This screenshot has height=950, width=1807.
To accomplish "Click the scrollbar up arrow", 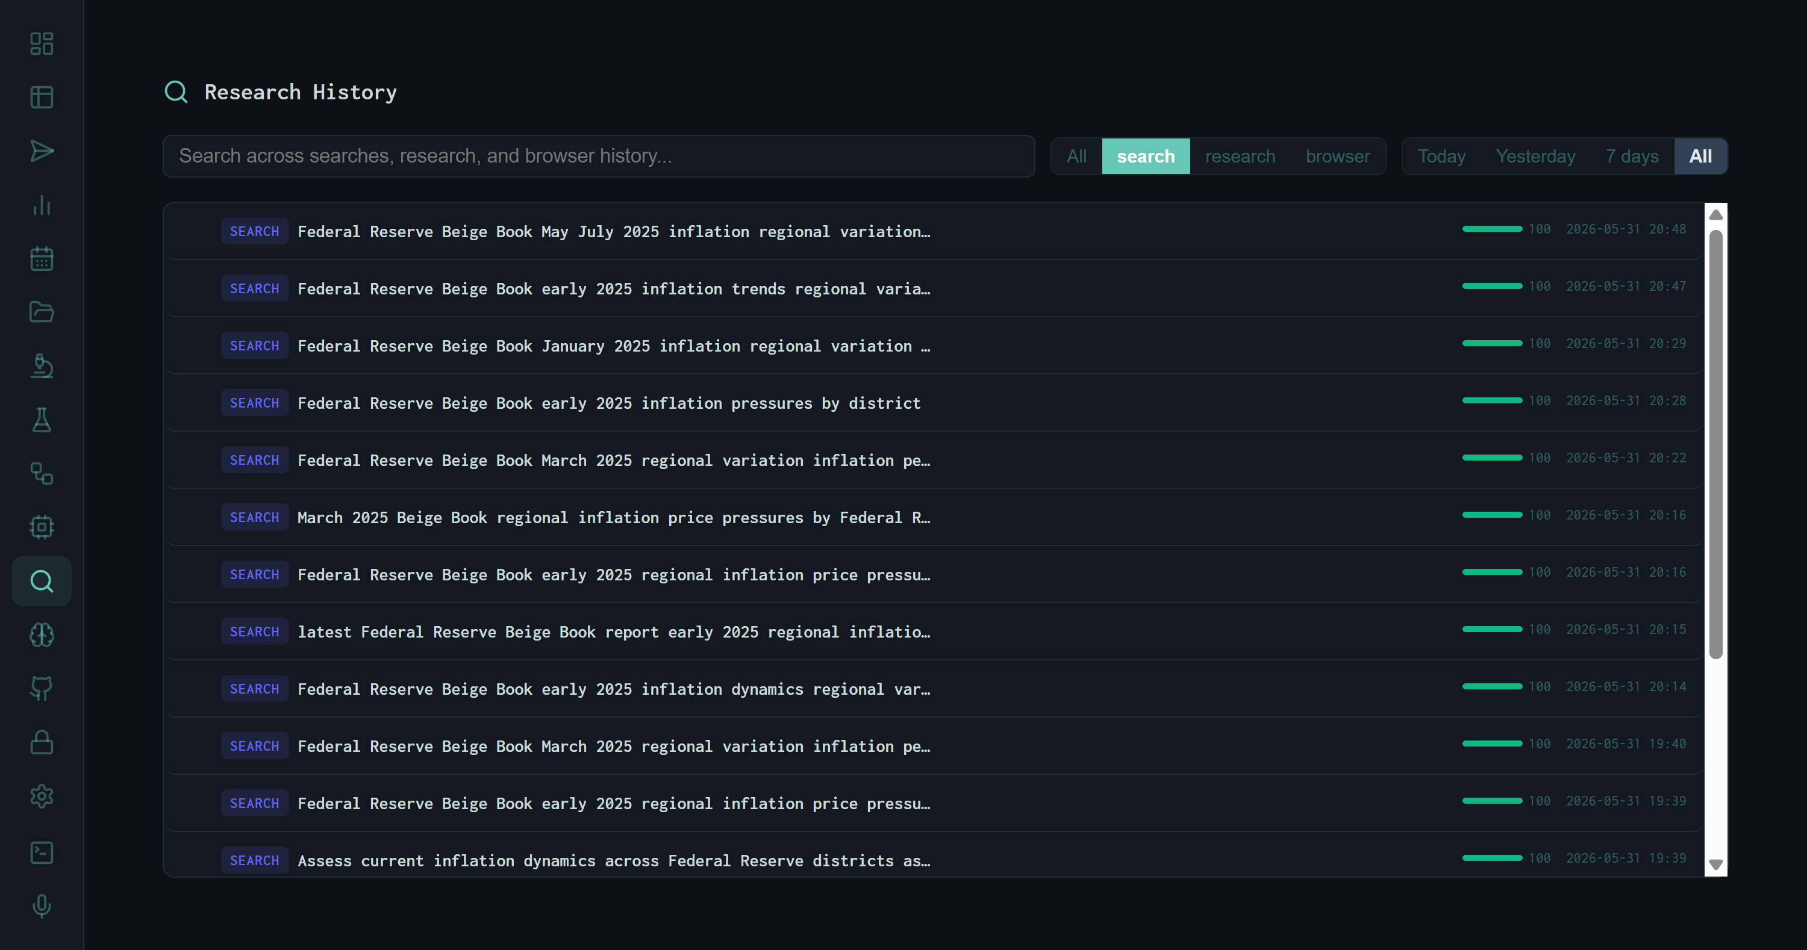I will tap(1715, 214).
